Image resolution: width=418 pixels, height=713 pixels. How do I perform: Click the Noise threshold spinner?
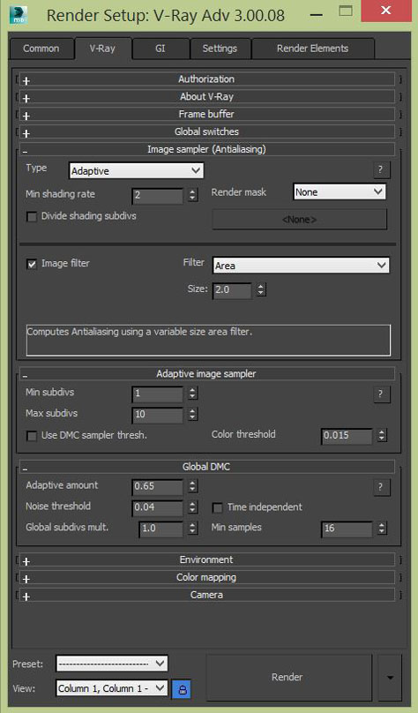click(x=192, y=507)
